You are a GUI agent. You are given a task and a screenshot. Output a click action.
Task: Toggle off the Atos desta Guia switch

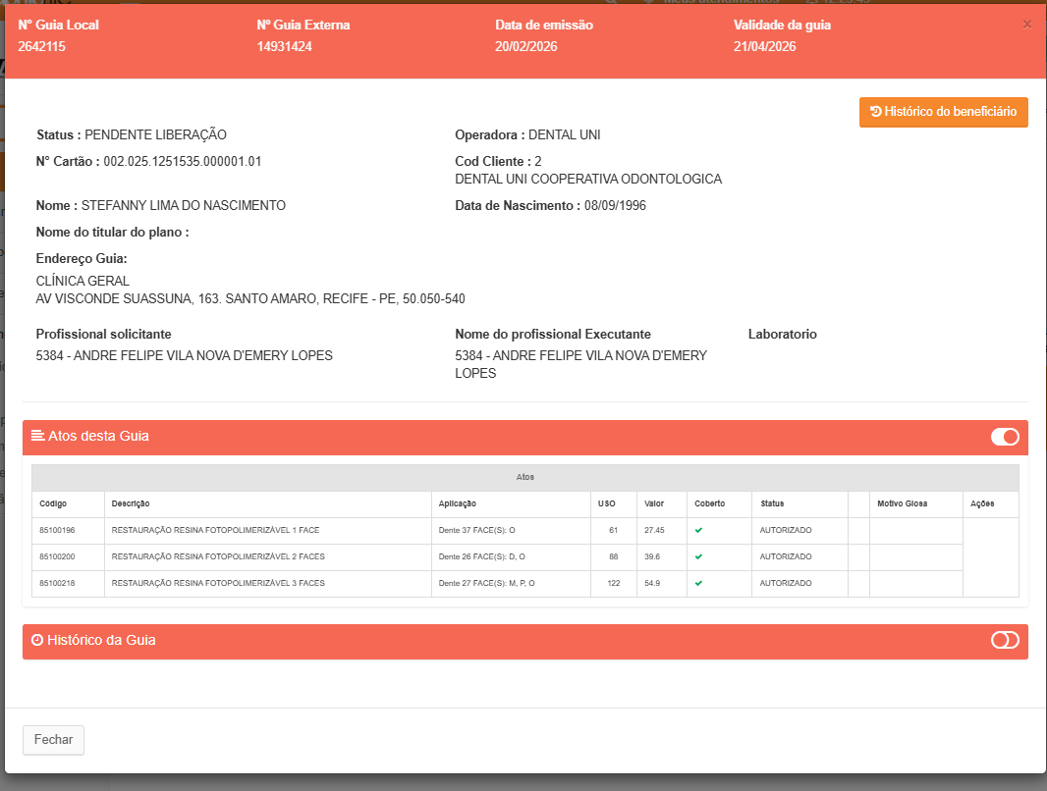1004,437
